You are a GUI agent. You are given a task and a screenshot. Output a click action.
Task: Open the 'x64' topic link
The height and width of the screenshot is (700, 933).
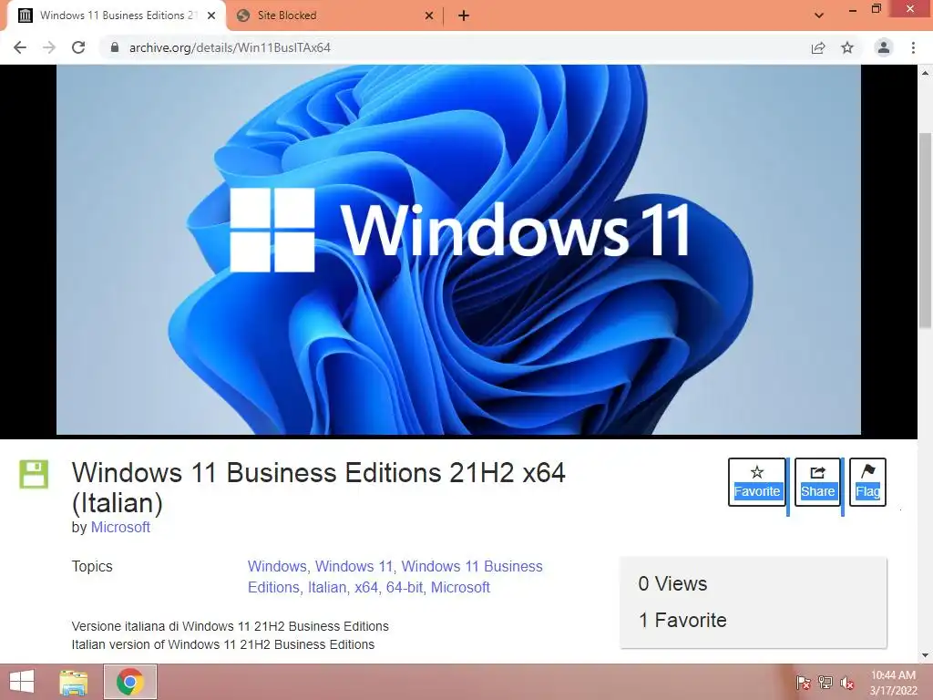366,588
